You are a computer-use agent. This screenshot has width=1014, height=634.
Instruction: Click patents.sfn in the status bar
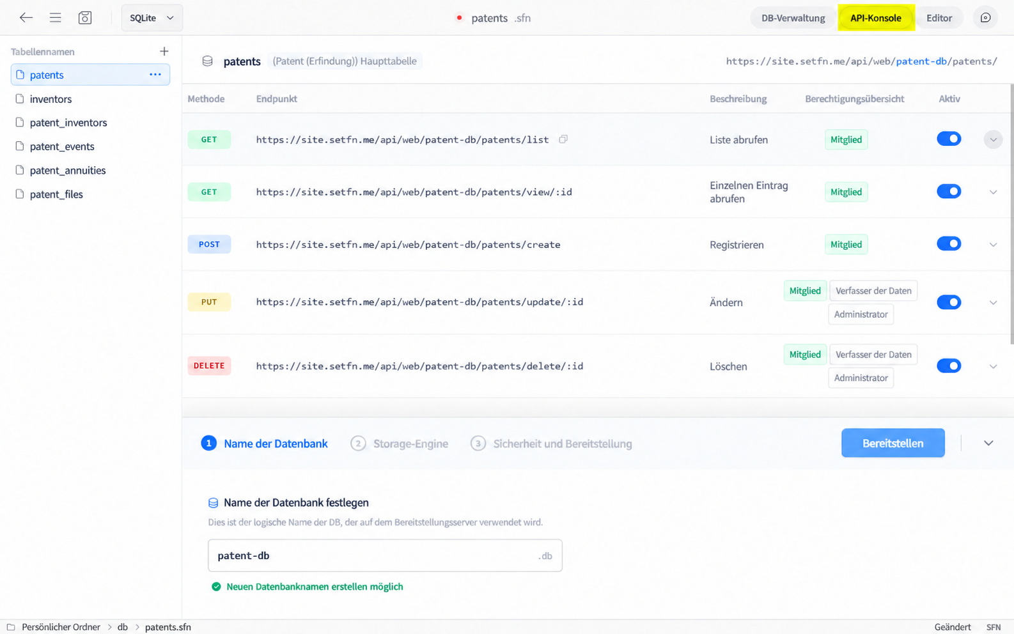[168, 627]
